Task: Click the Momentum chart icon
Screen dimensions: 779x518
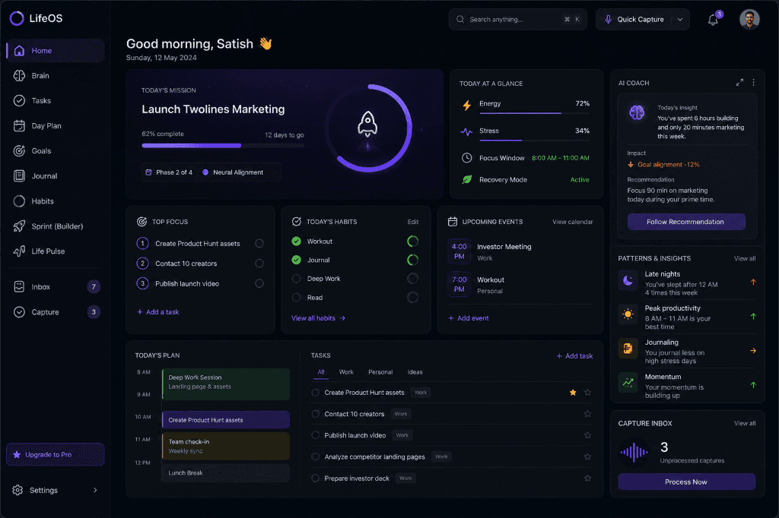Action: [x=628, y=383]
